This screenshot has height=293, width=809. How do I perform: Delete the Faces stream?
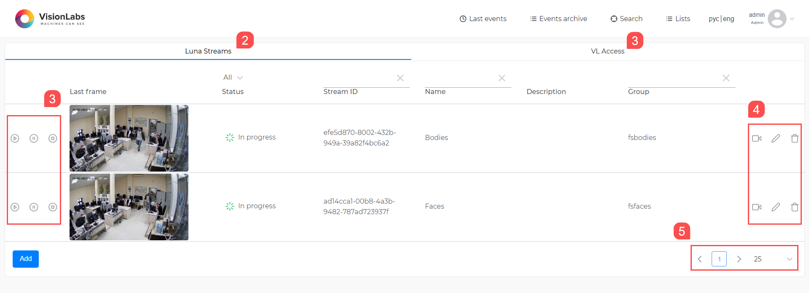tap(795, 207)
